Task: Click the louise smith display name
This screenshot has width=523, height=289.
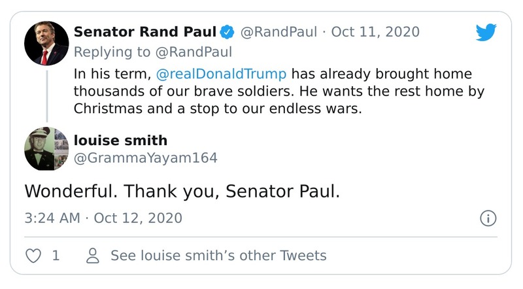Action: coord(120,141)
